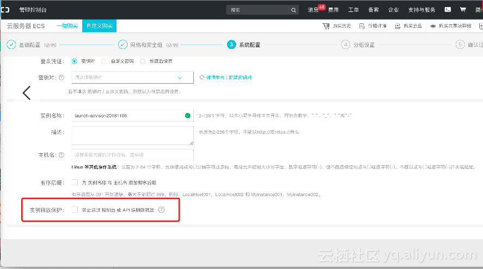Click the step 3 系统配置 circle

coord(231,45)
